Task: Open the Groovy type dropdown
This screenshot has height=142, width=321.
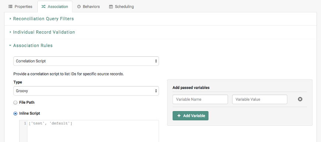Action: [x=86, y=91]
